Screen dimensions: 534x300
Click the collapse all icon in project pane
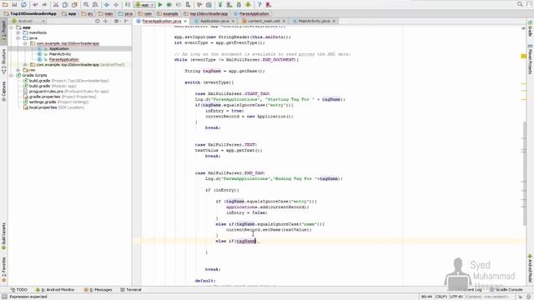pyautogui.click(x=106, y=21)
